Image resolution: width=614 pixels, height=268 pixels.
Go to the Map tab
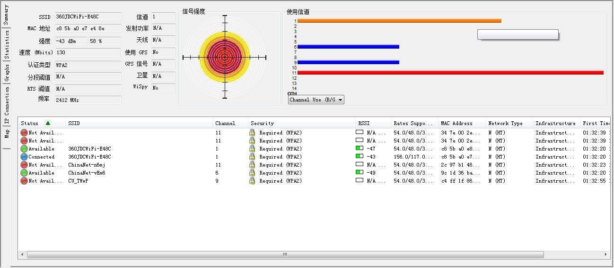pyautogui.click(x=6, y=134)
